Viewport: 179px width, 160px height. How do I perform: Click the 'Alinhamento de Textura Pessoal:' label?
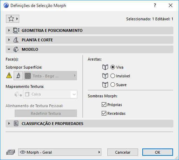34,106
